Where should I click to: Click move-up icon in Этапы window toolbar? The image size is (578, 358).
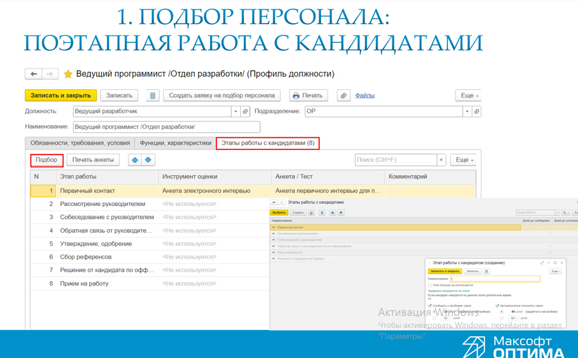pyautogui.click(x=333, y=212)
